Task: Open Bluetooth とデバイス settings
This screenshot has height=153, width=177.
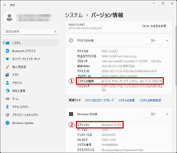Action: coord(31,51)
